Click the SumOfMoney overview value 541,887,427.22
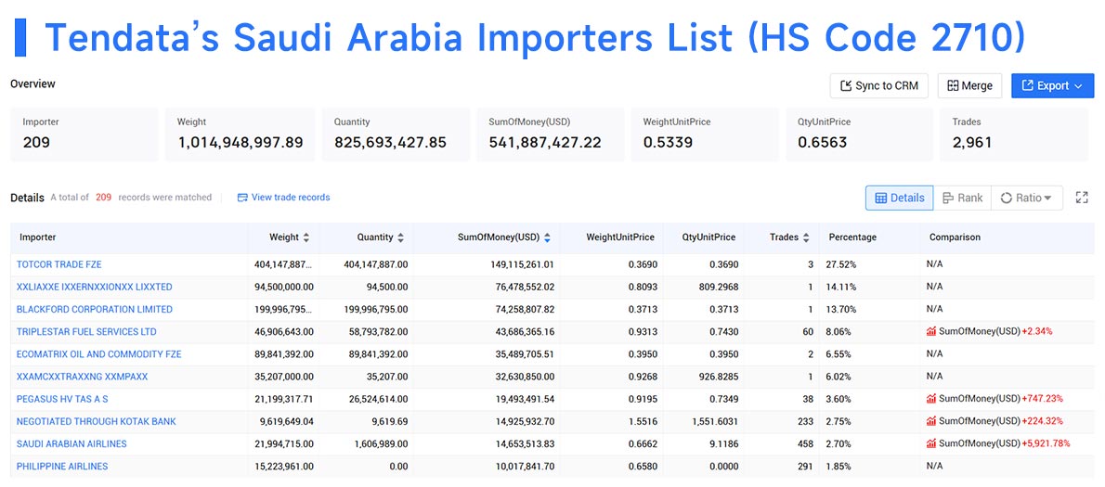1105x487 pixels. 545,143
